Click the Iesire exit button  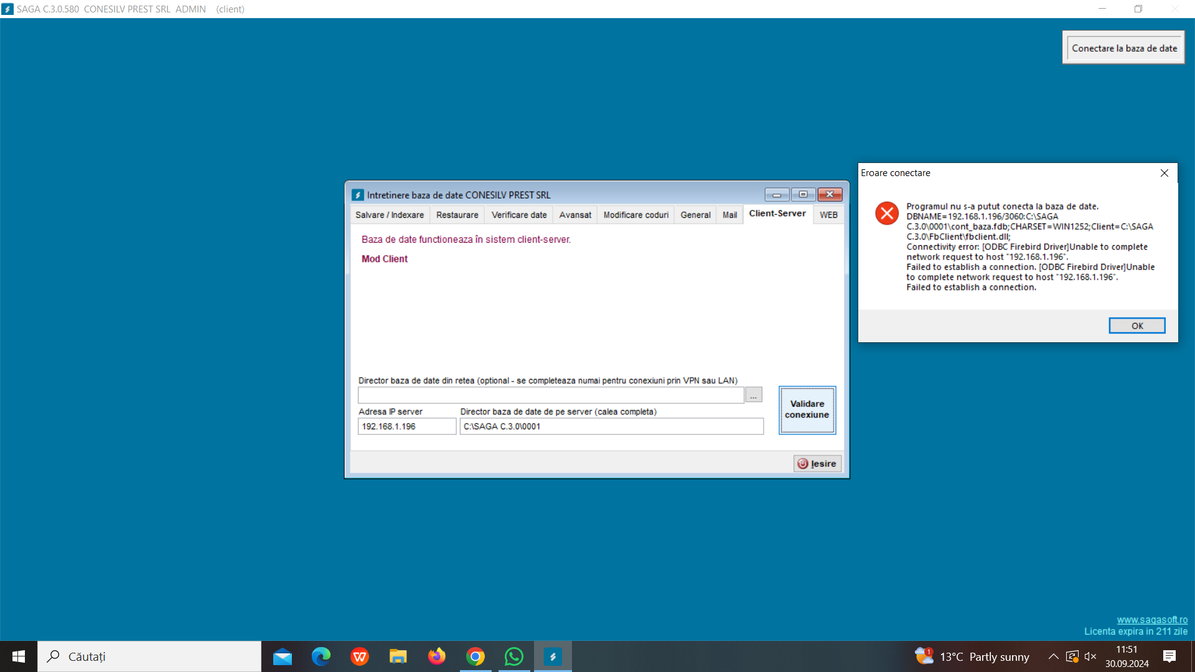tap(817, 464)
